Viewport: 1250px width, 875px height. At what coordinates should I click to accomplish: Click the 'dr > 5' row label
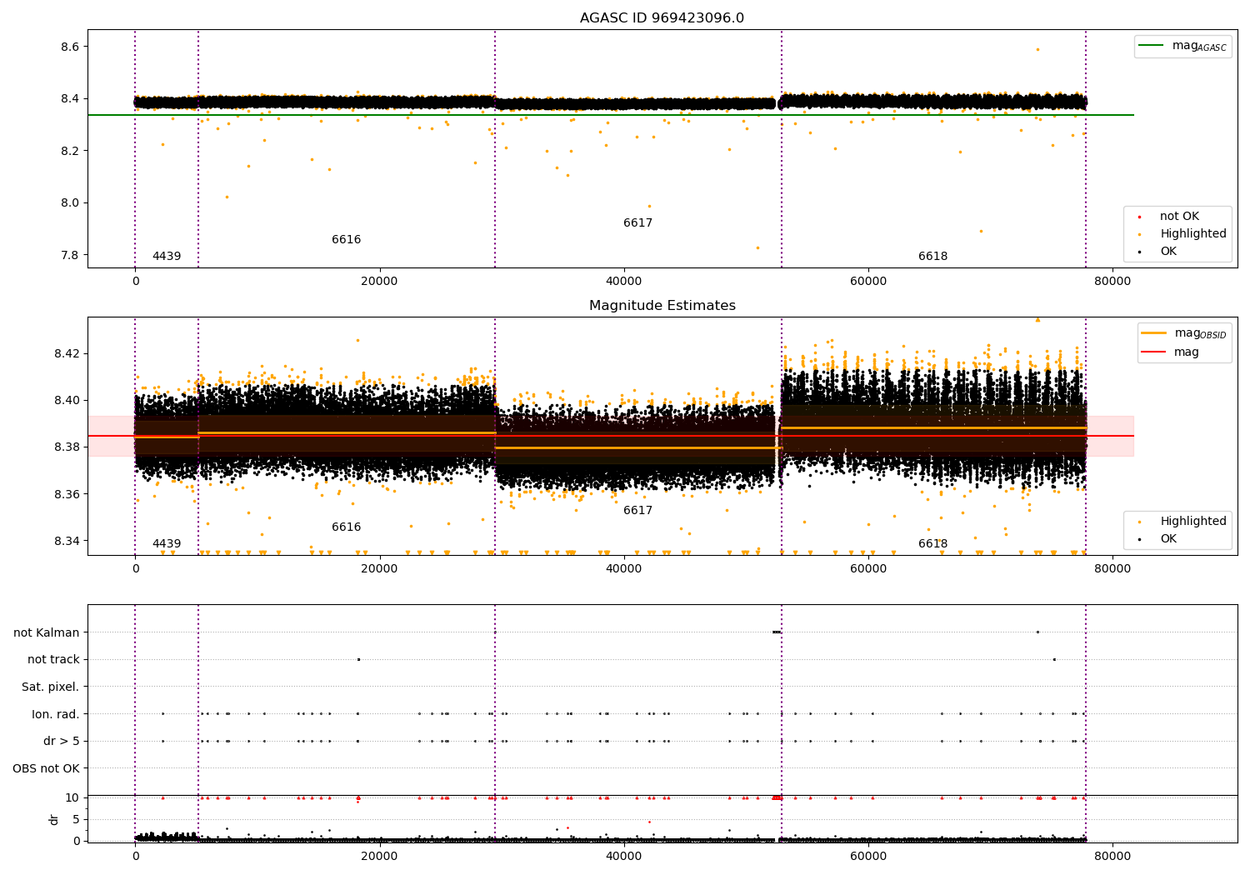[x=62, y=742]
